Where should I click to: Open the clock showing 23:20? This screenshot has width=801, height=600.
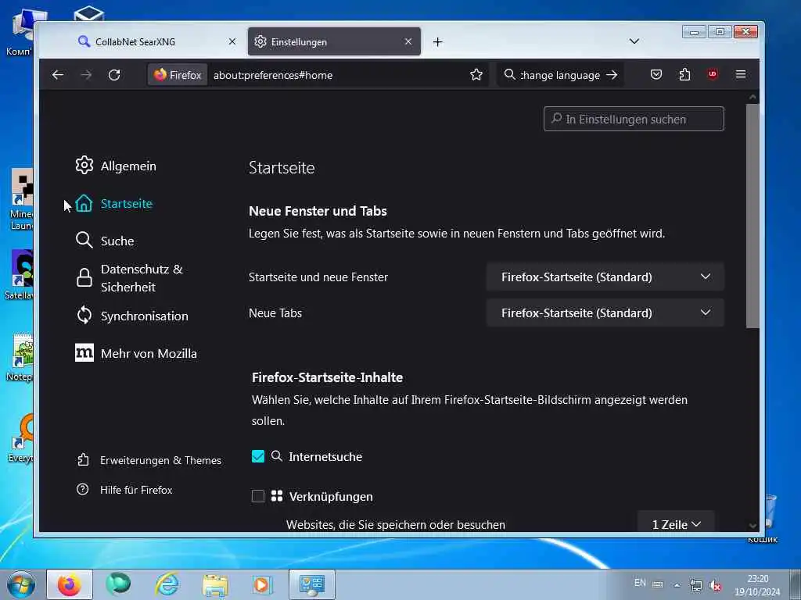pos(757,585)
